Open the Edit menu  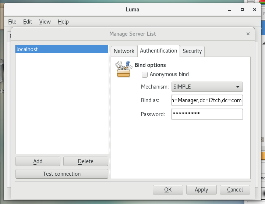click(x=28, y=22)
